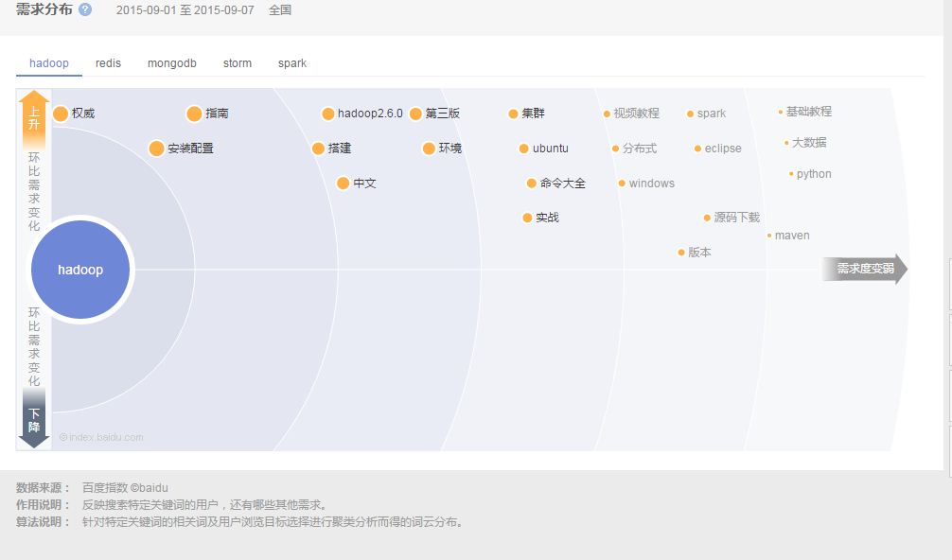The height and width of the screenshot is (560, 952).
Task: Click the central blue hadoop circle
Action: point(80,270)
